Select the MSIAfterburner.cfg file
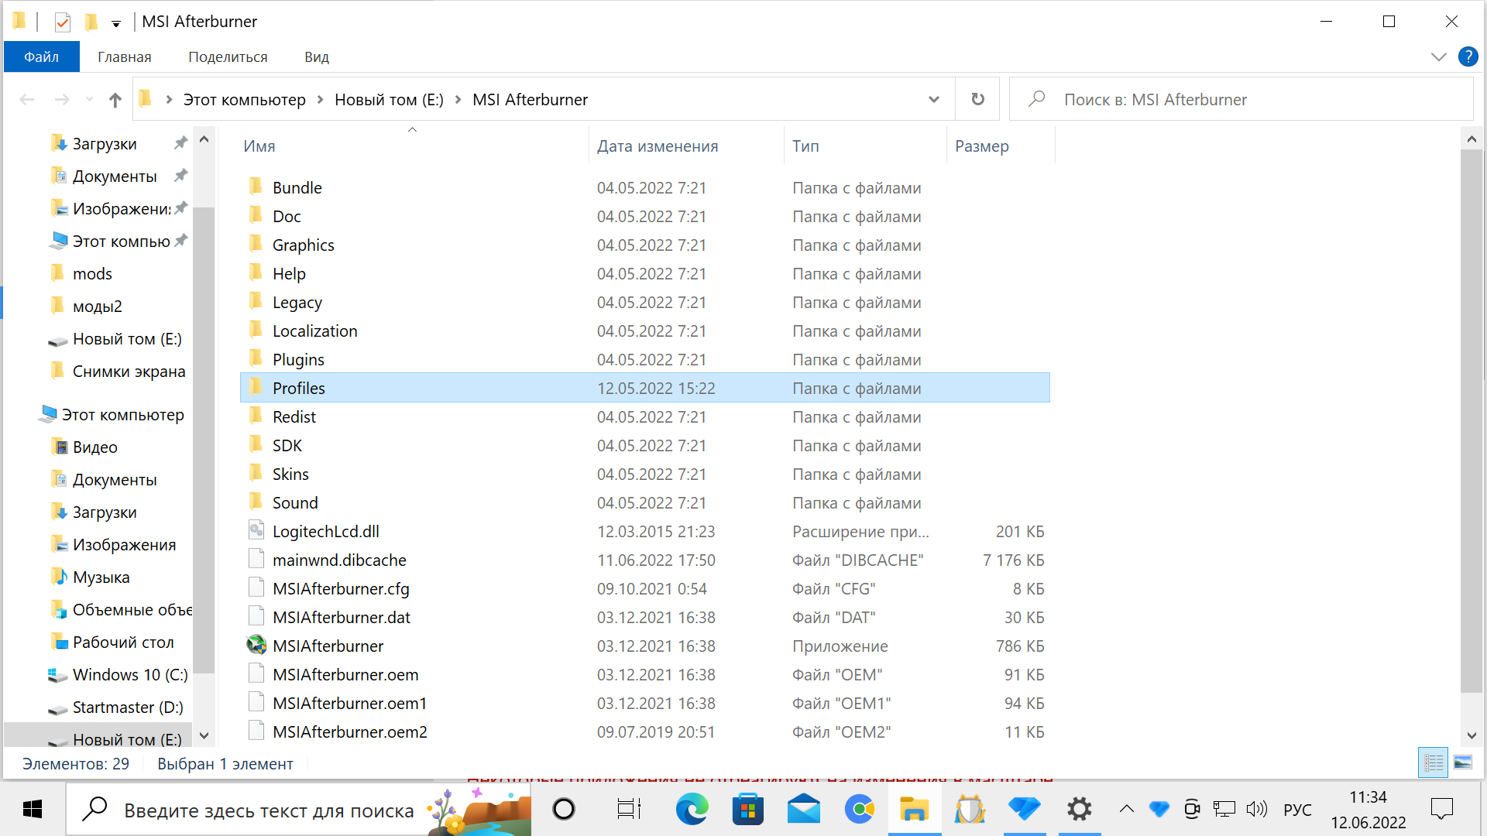The height and width of the screenshot is (836, 1487). [645, 588]
